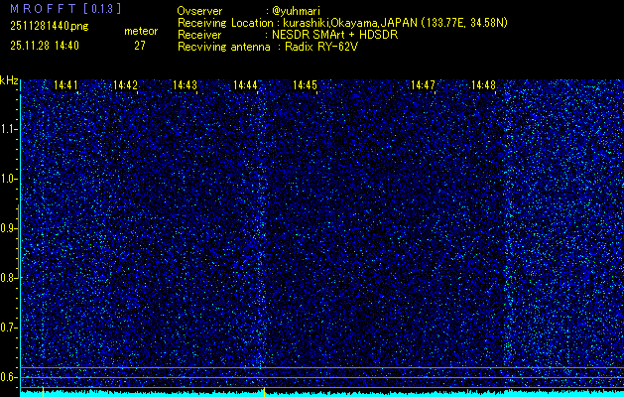Image resolution: width=624 pixels, height=397 pixels.
Task: Click the 14:44 time marker
Action: point(245,84)
